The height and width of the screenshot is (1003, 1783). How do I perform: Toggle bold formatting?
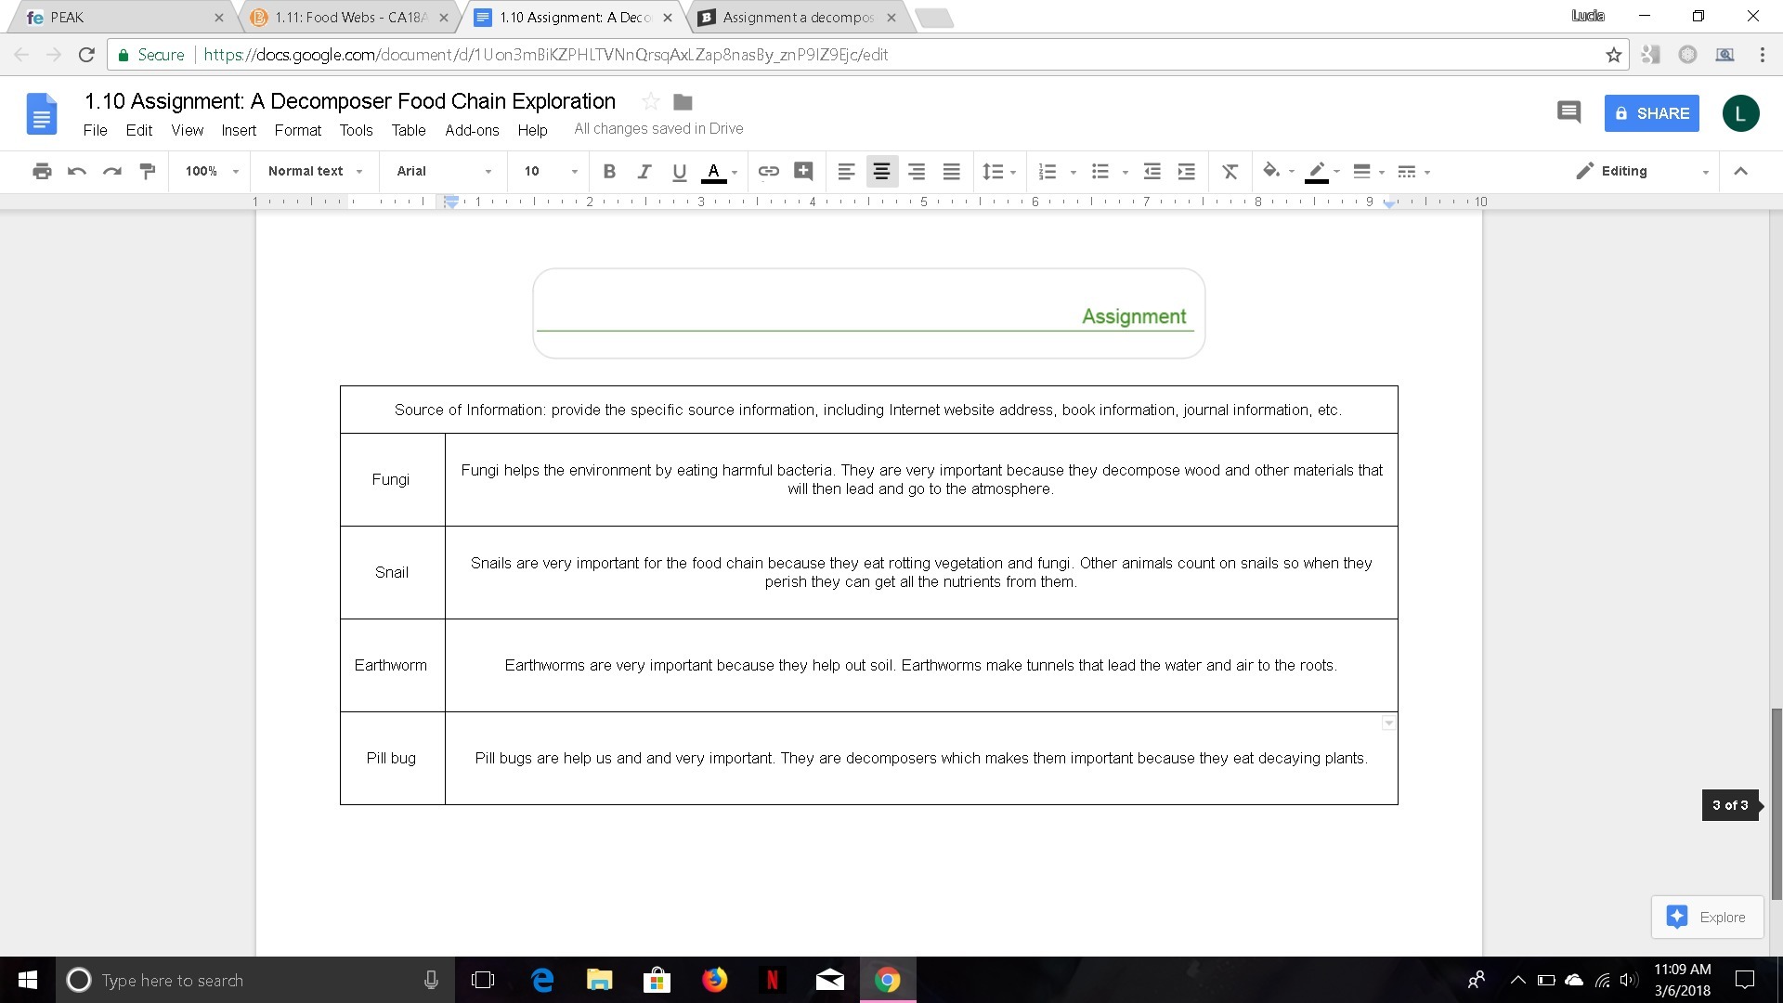pyautogui.click(x=609, y=171)
